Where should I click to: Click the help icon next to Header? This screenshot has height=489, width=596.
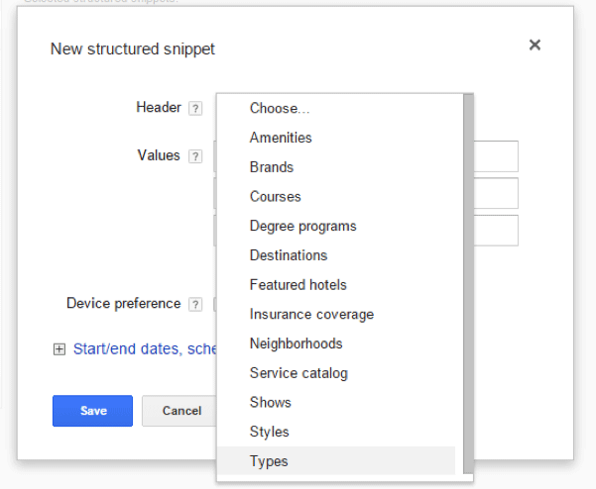[x=195, y=108]
